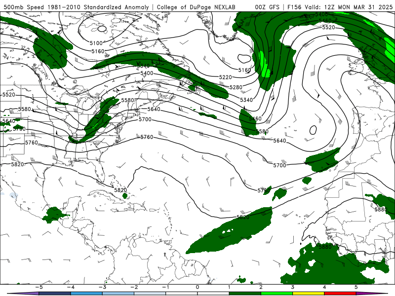Click the 5160 contour label beneath the 5100 label
Image resolution: width=395 pixels, height=296 pixels.
(x=98, y=51)
